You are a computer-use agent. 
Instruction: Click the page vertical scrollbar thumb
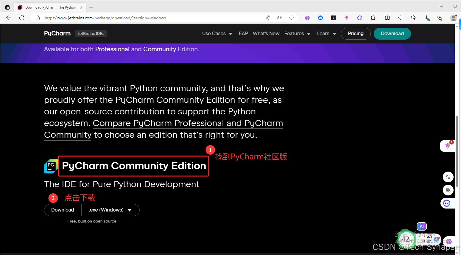pyautogui.click(x=457, y=151)
